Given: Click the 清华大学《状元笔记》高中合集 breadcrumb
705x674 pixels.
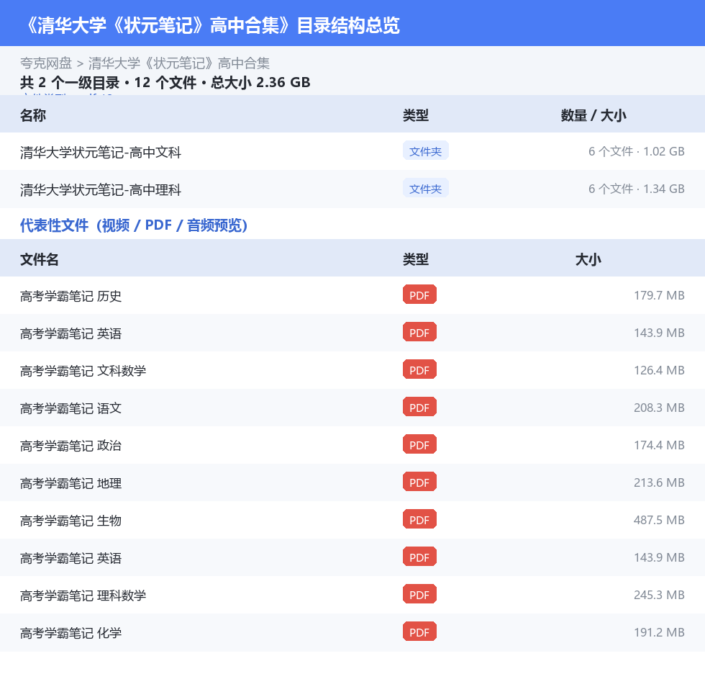Looking at the screenshot, I should click(x=179, y=63).
